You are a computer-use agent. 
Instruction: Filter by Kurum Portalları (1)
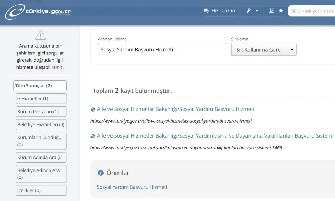[41, 112]
